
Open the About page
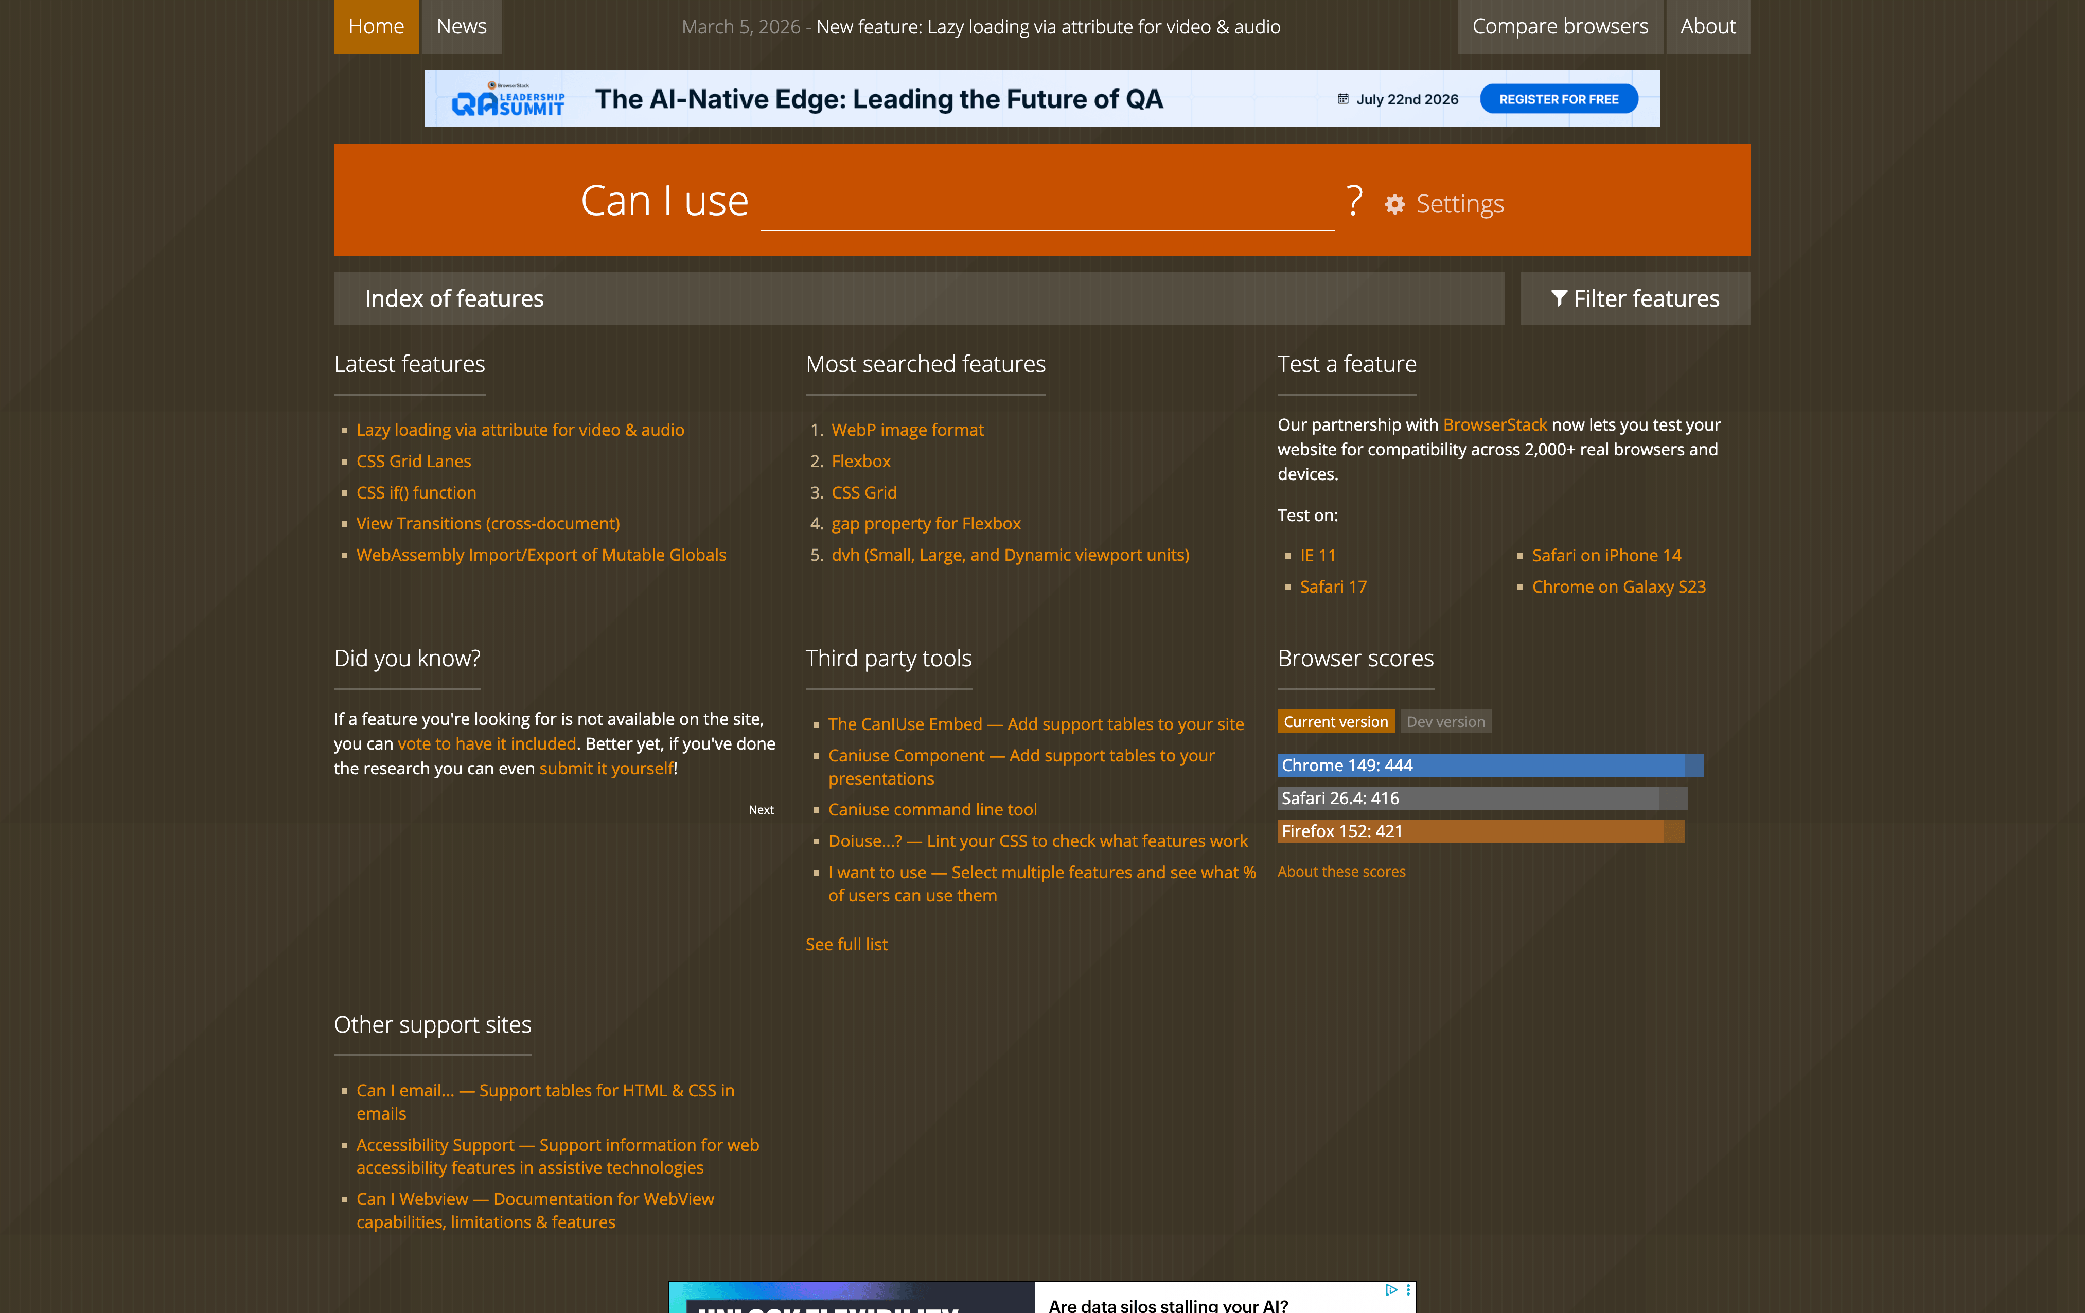click(x=1707, y=26)
